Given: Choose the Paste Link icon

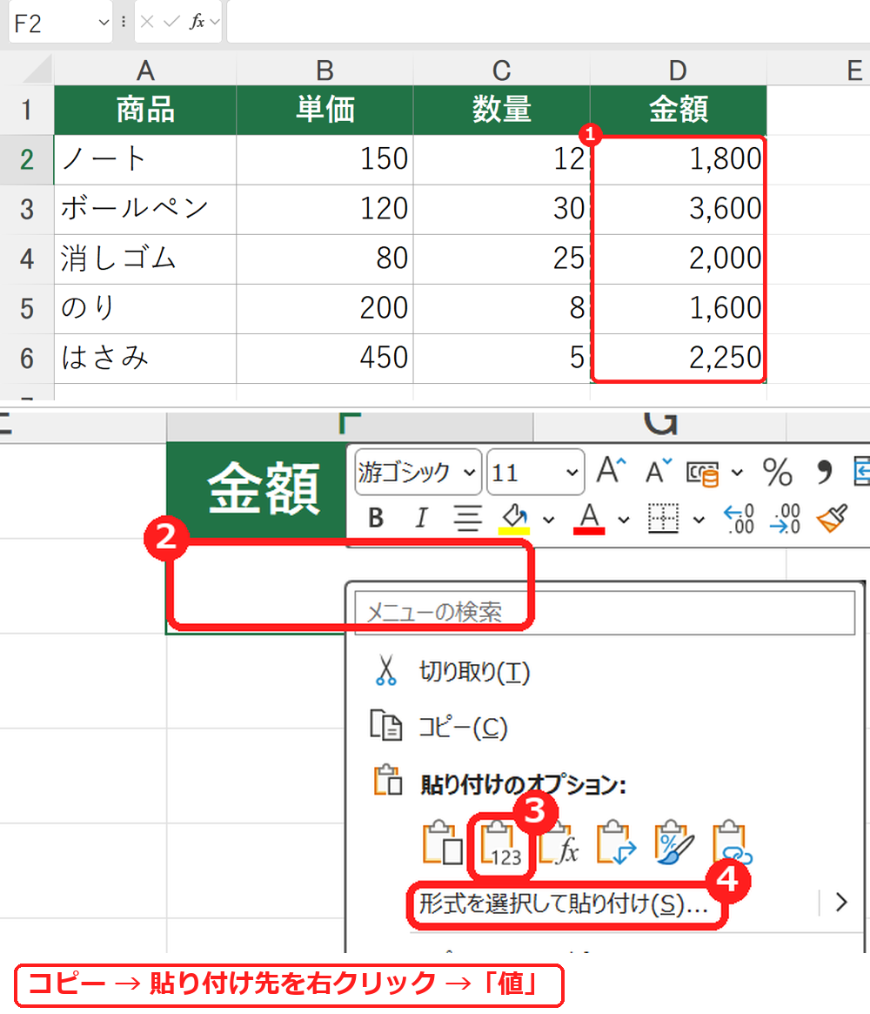Looking at the screenshot, I should tap(733, 843).
